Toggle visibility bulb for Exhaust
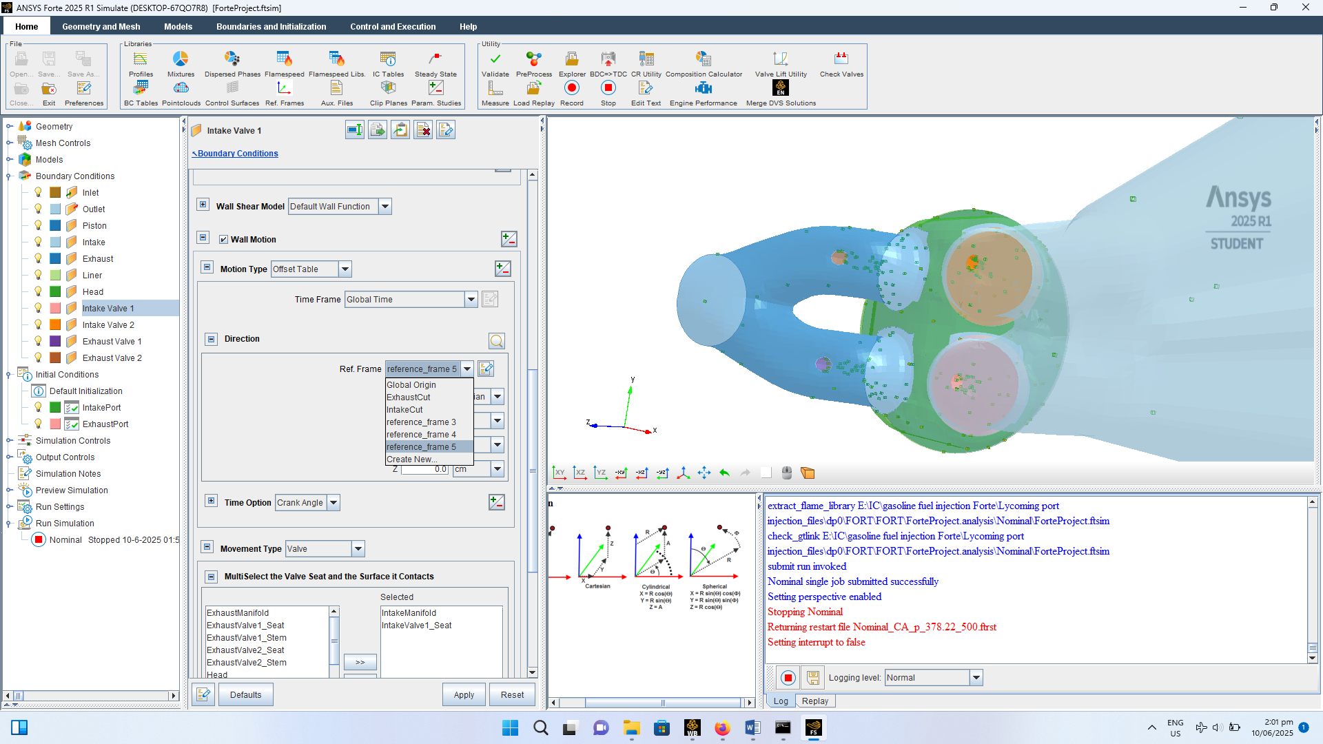The height and width of the screenshot is (744, 1323). click(39, 258)
